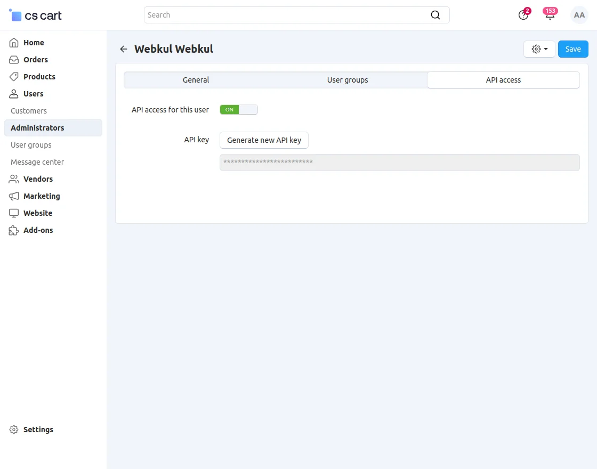The width and height of the screenshot is (597, 469).
Task: Open Marketing text link in sidebar
Action: [42, 196]
